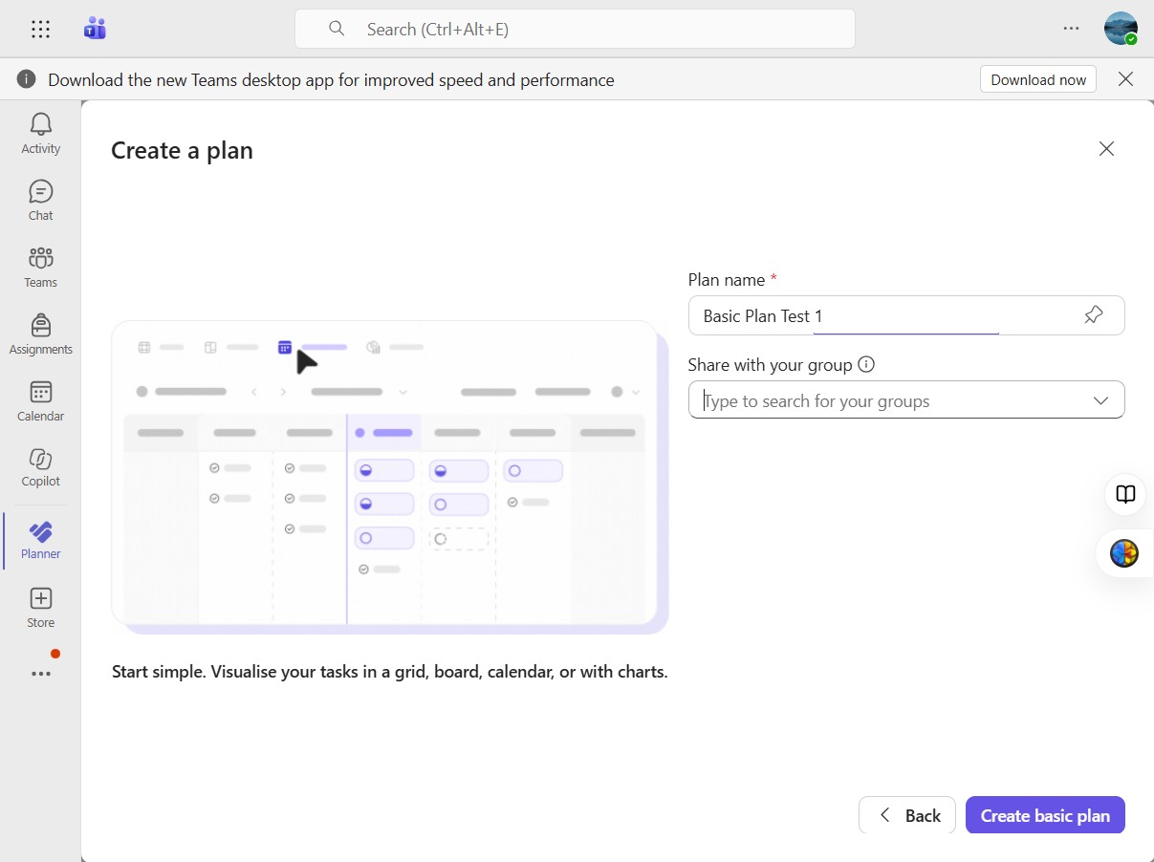The height and width of the screenshot is (862, 1154).
Task: Open the book guide side icon
Action: pyautogui.click(x=1126, y=494)
